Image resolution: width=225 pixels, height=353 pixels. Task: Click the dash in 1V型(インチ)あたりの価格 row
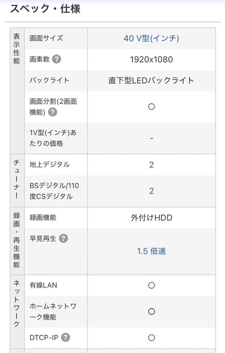click(x=151, y=138)
